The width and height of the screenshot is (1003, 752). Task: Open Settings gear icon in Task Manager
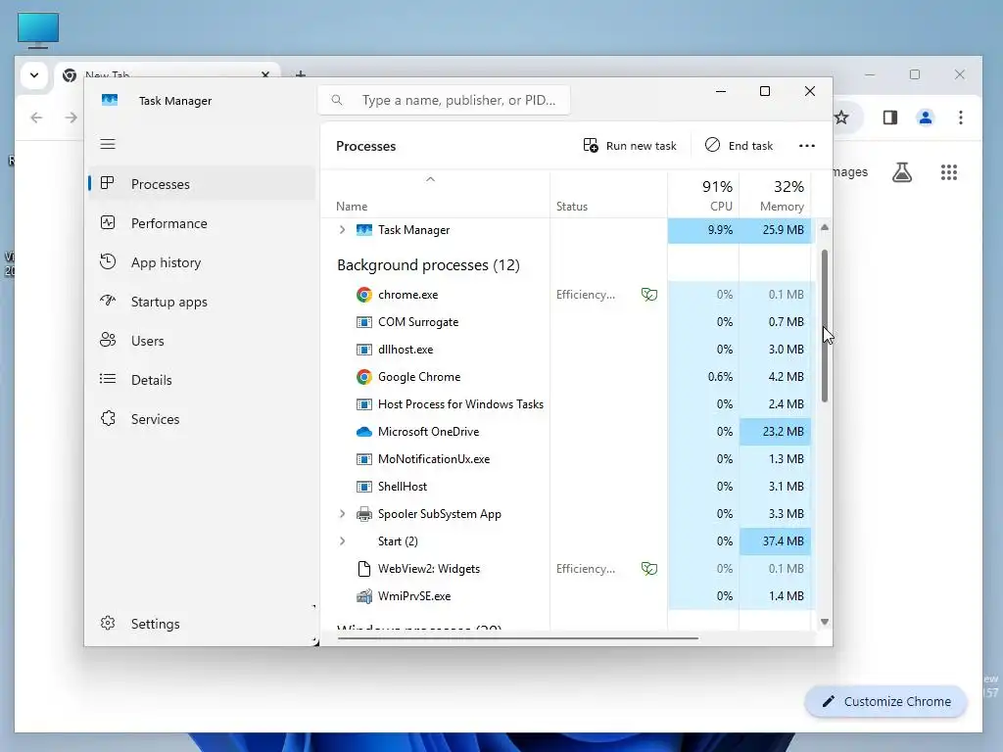(x=108, y=623)
